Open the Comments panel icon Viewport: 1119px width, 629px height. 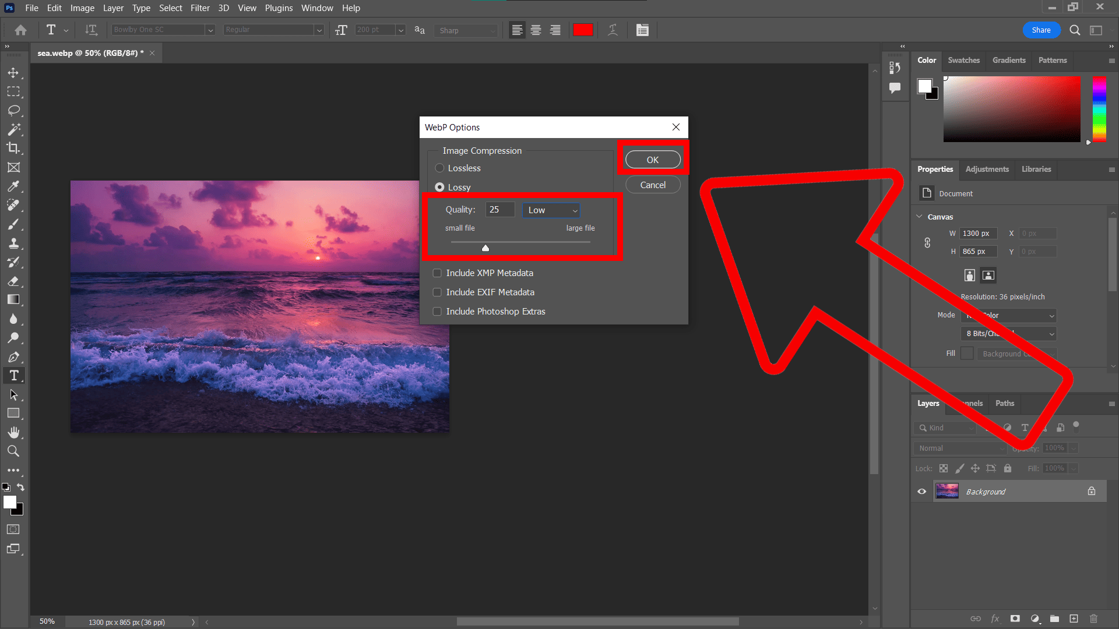(896, 89)
